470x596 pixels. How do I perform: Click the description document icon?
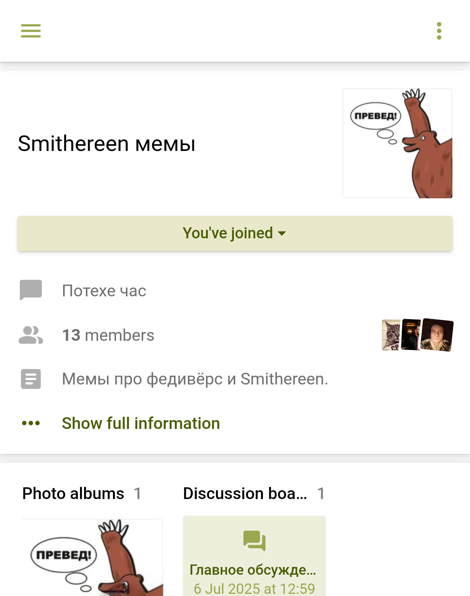click(x=31, y=379)
